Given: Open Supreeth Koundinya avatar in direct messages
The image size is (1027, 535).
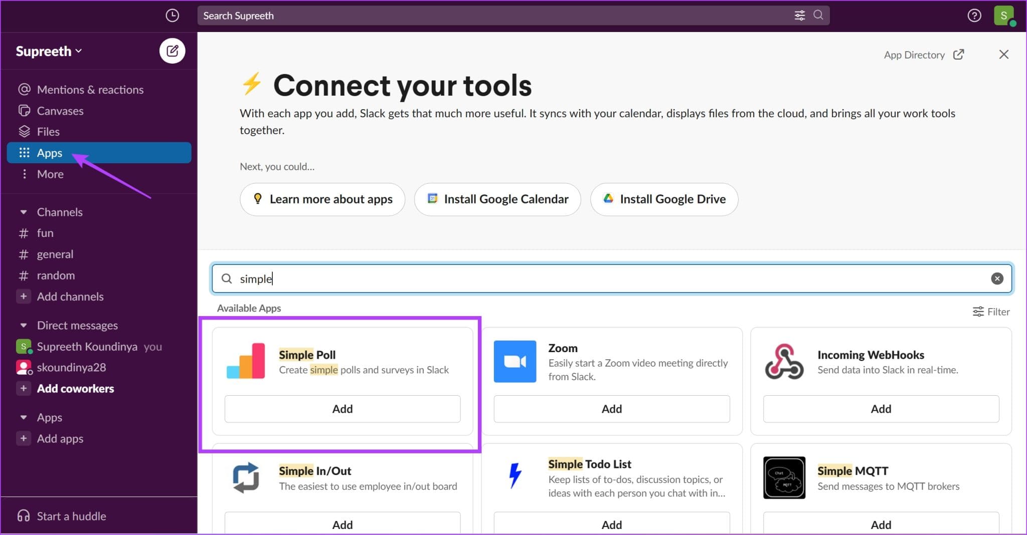Looking at the screenshot, I should pos(24,346).
